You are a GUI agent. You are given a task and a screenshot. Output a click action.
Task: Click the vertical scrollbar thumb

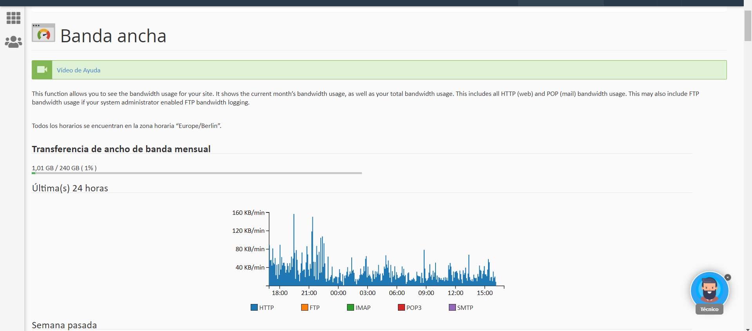[x=748, y=25]
